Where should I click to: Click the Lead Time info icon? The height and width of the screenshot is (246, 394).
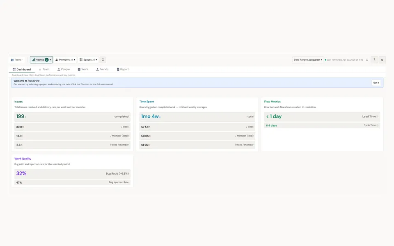[377, 116]
